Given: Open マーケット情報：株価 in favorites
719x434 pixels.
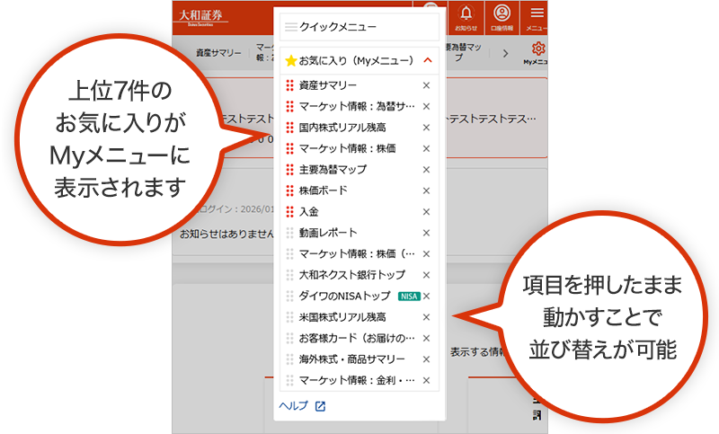Looking at the screenshot, I should [x=348, y=148].
